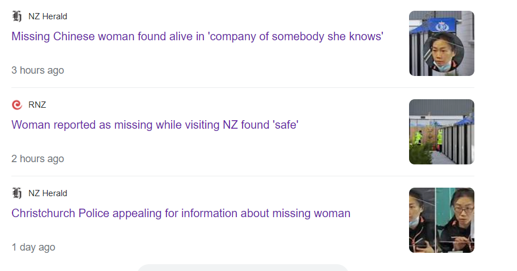
Task: Click the police crest in the first thumbnail
Action: [x=442, y=26]
